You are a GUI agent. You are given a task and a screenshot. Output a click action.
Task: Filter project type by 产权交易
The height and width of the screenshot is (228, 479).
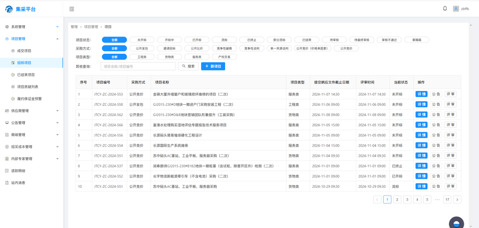click(x=224, y=57)
